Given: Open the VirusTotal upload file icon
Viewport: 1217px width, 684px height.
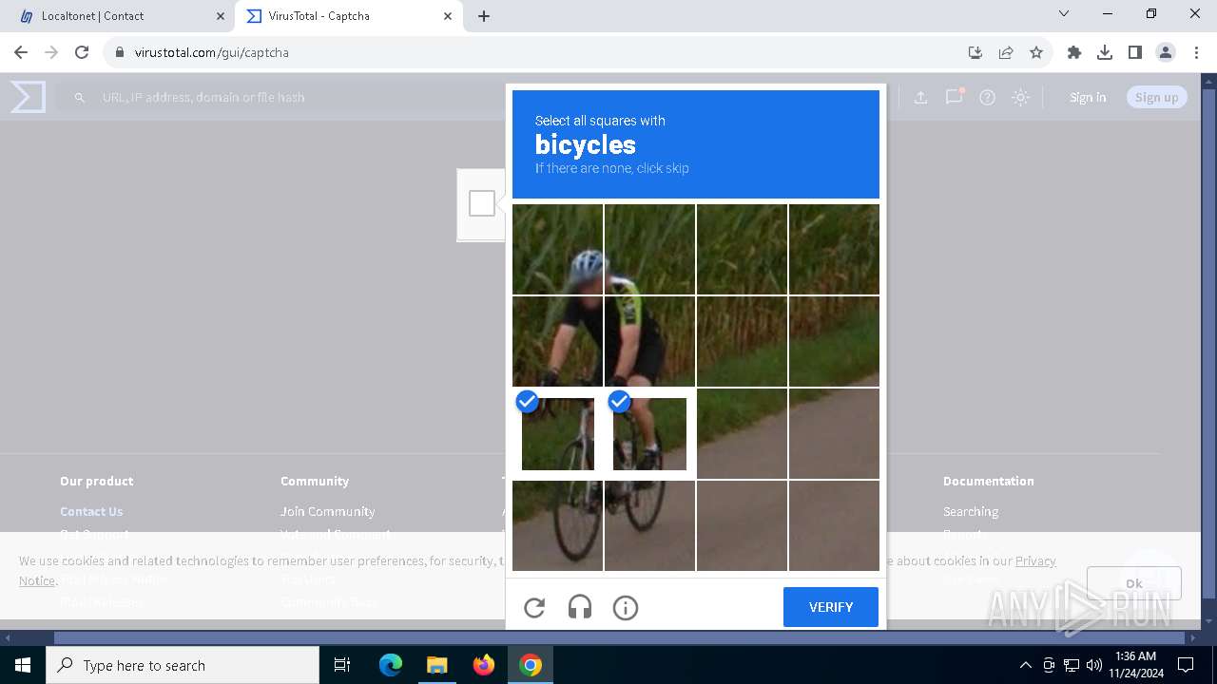Looking at the screenshot, I should click(920, 97).
